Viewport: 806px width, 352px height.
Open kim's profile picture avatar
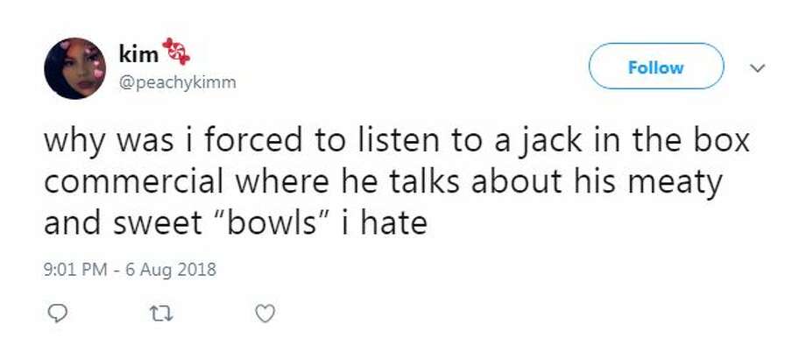[x=74, y=68]
